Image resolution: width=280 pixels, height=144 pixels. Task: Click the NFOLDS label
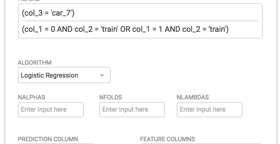coord(110,97)
